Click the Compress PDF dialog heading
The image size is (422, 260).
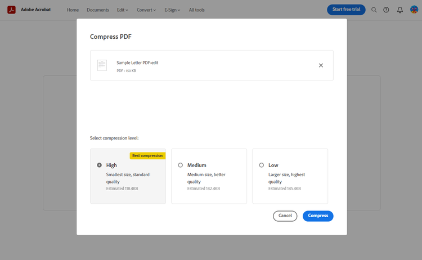click(111, 37)
